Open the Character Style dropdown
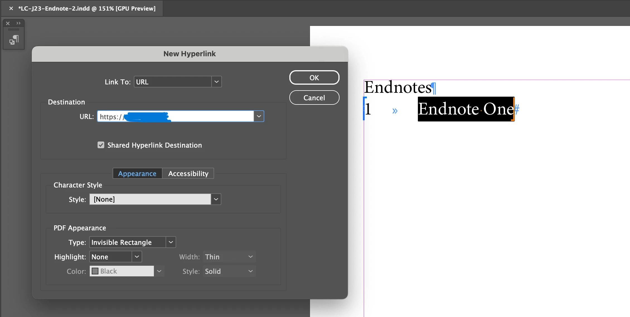The height and width of the screenshot is (317, 630). 216,199
